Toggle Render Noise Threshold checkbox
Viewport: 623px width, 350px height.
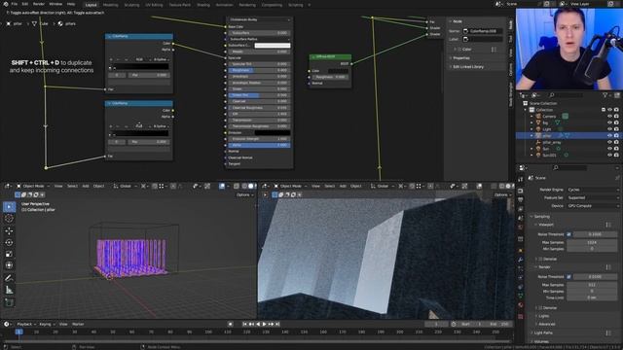tap(568, 276)
